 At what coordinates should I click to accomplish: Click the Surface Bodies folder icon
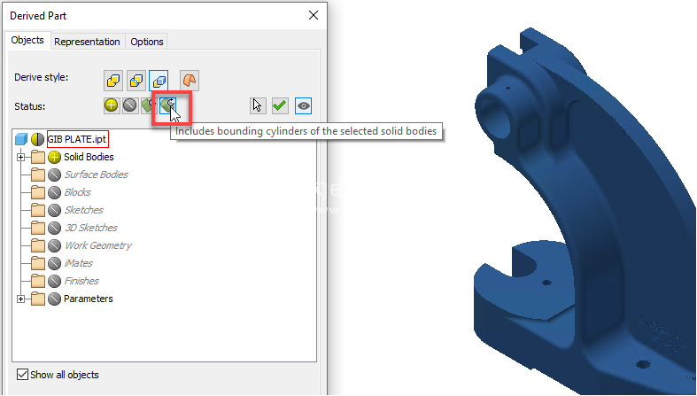[x=38, y=175]
